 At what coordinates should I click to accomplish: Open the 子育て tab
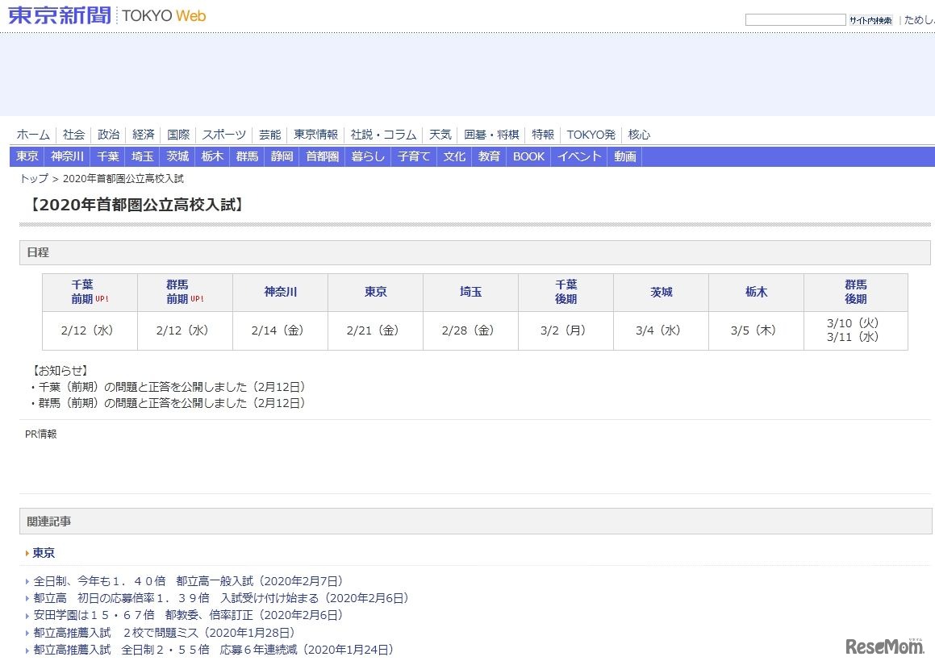(414, 156)
